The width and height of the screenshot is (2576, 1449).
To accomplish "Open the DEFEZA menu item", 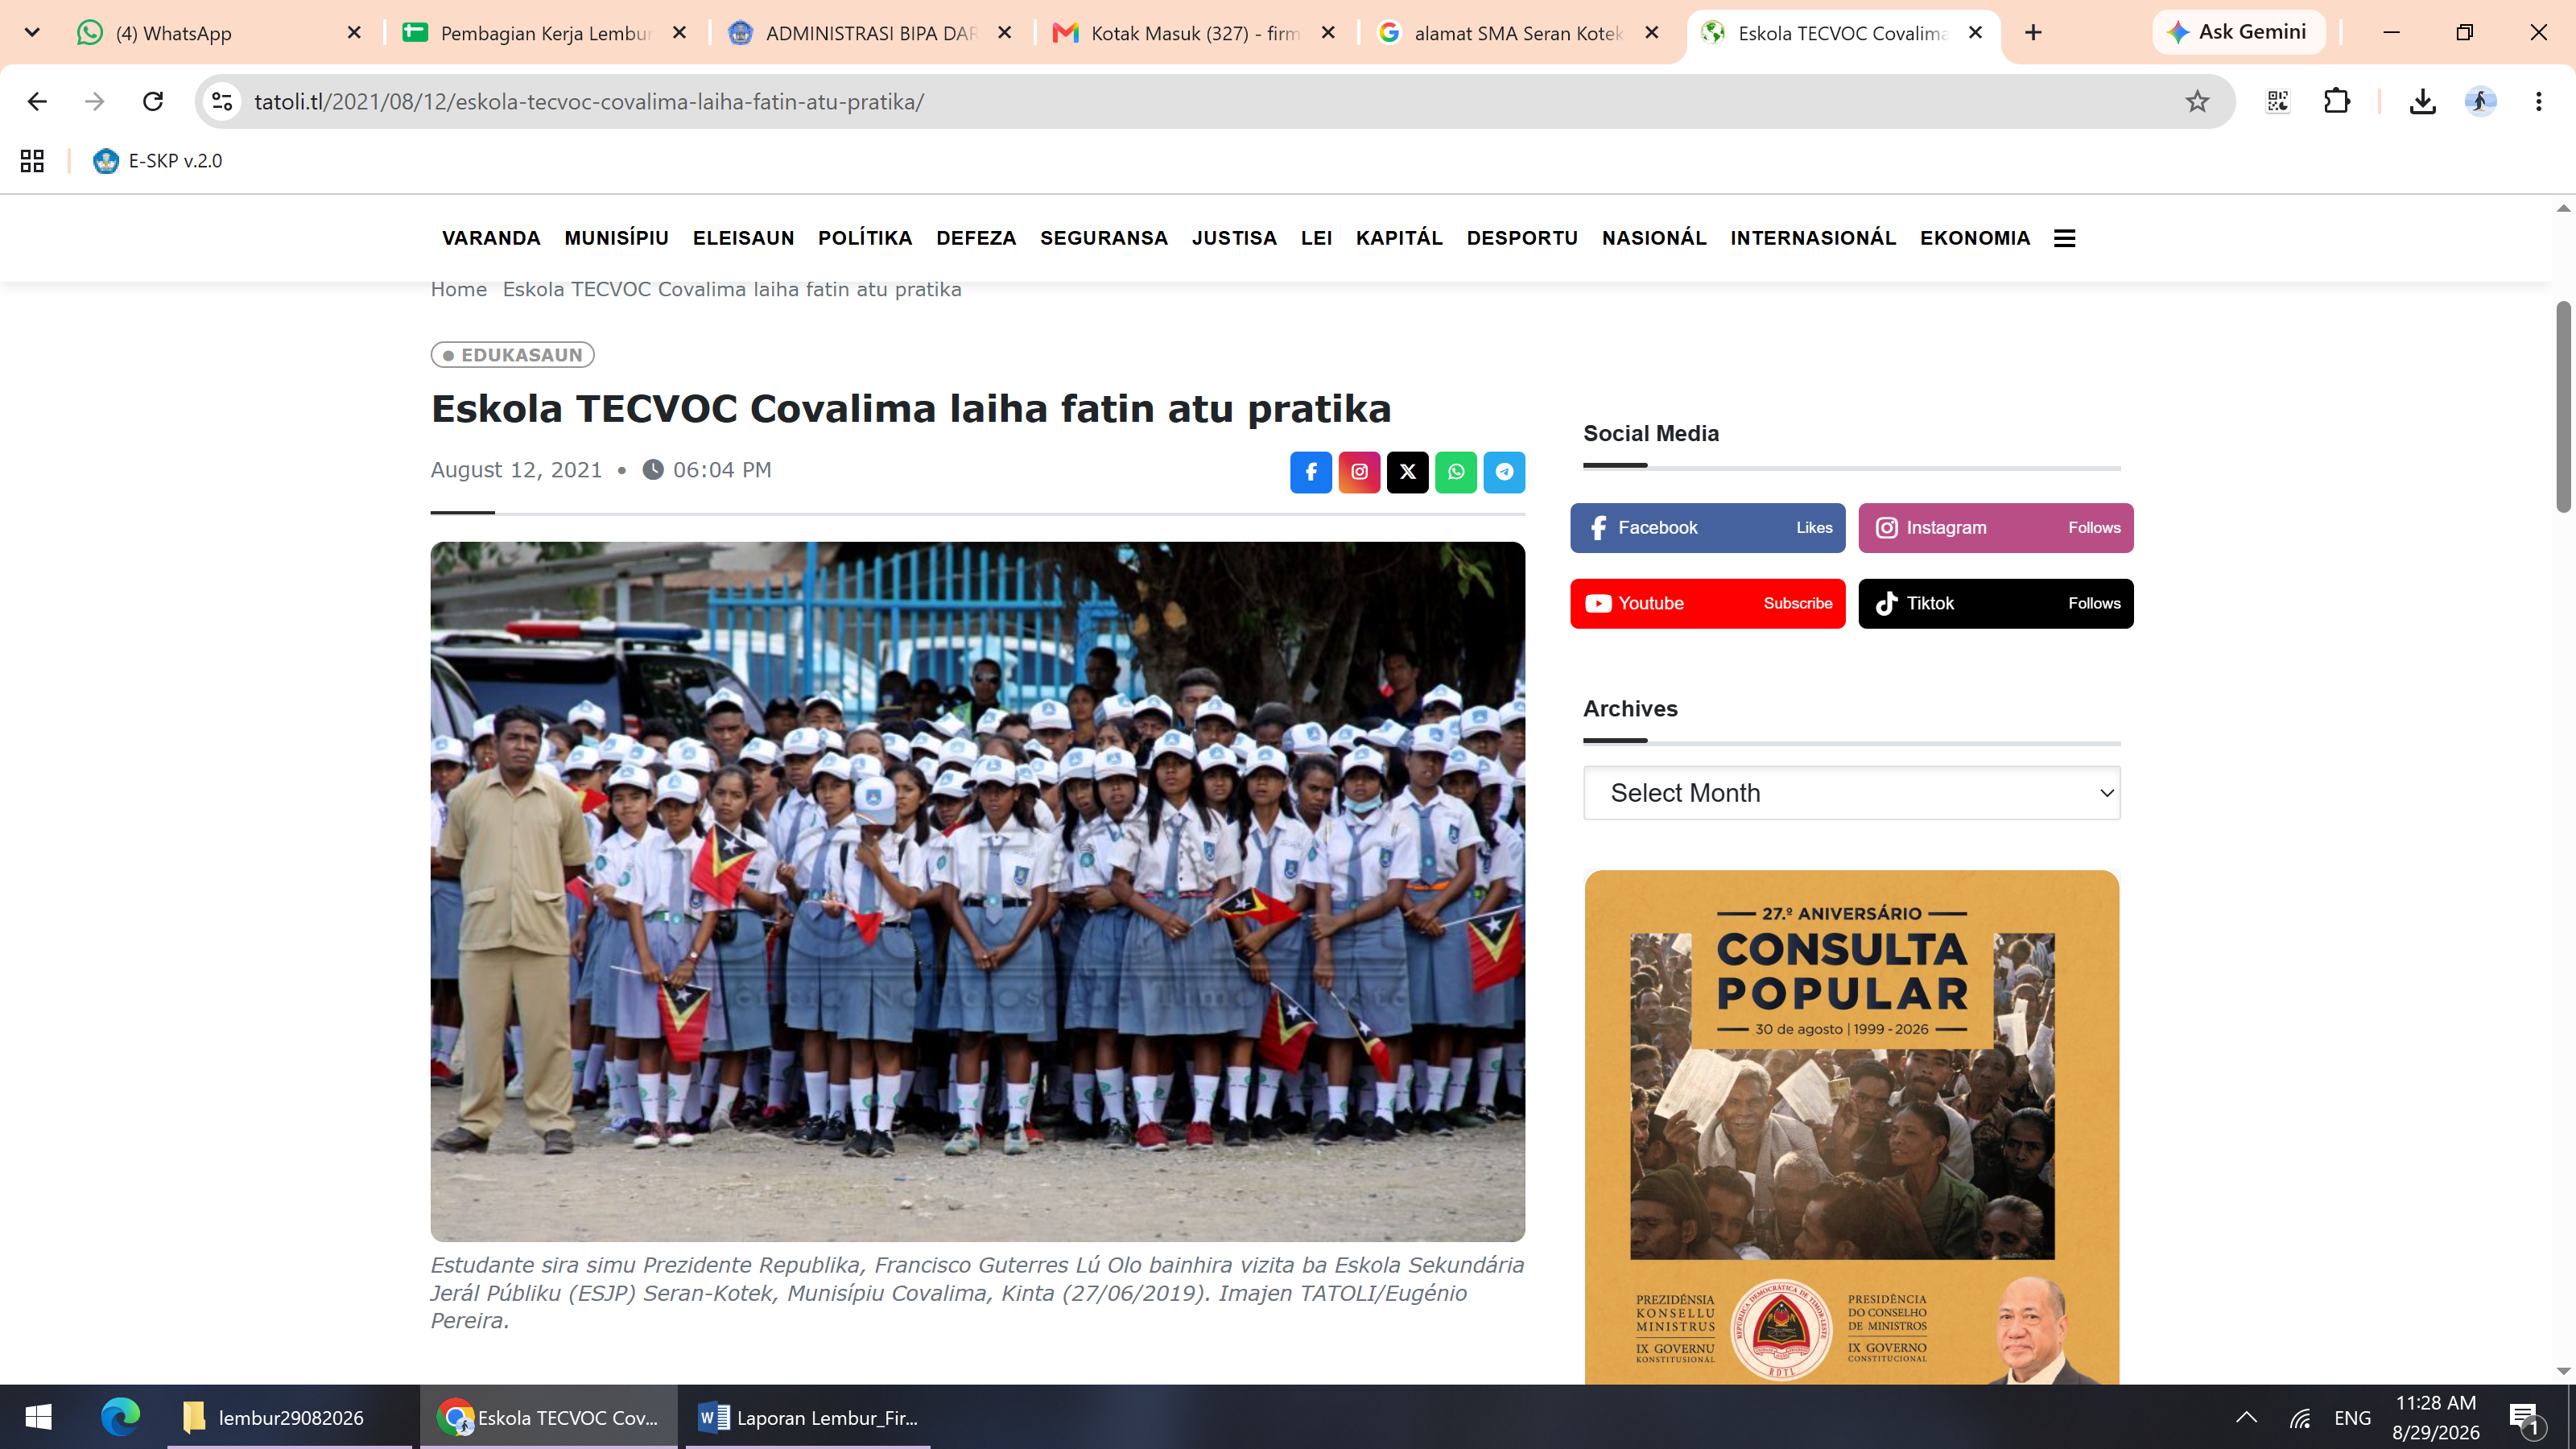I will pyautogui.click(x=976, y=238).
